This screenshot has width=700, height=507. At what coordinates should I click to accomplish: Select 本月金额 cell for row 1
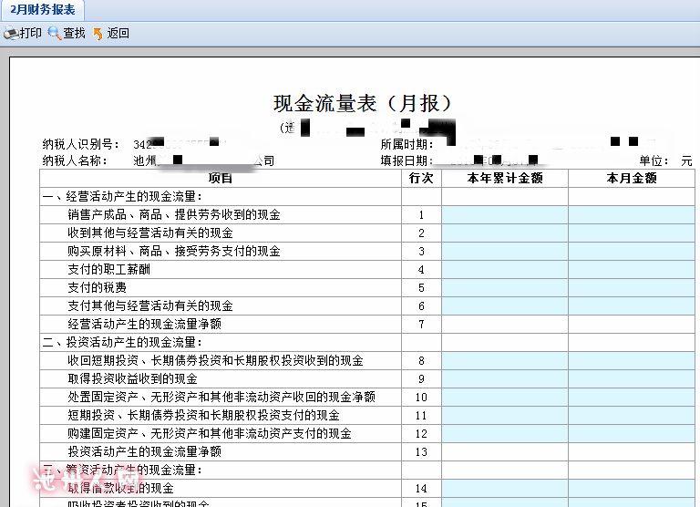coord(632,215)
